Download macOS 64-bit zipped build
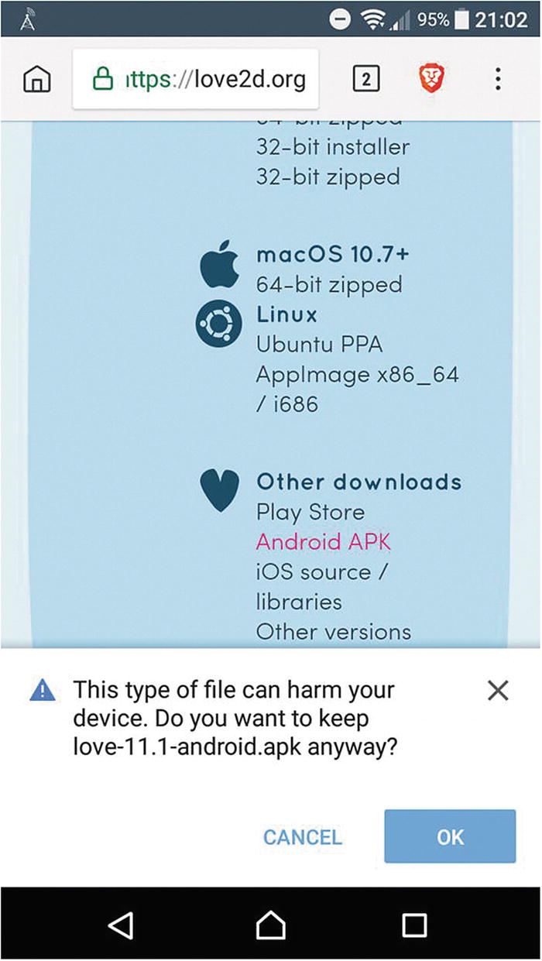Screen dimensions: 542x961 tap(329, 284)
